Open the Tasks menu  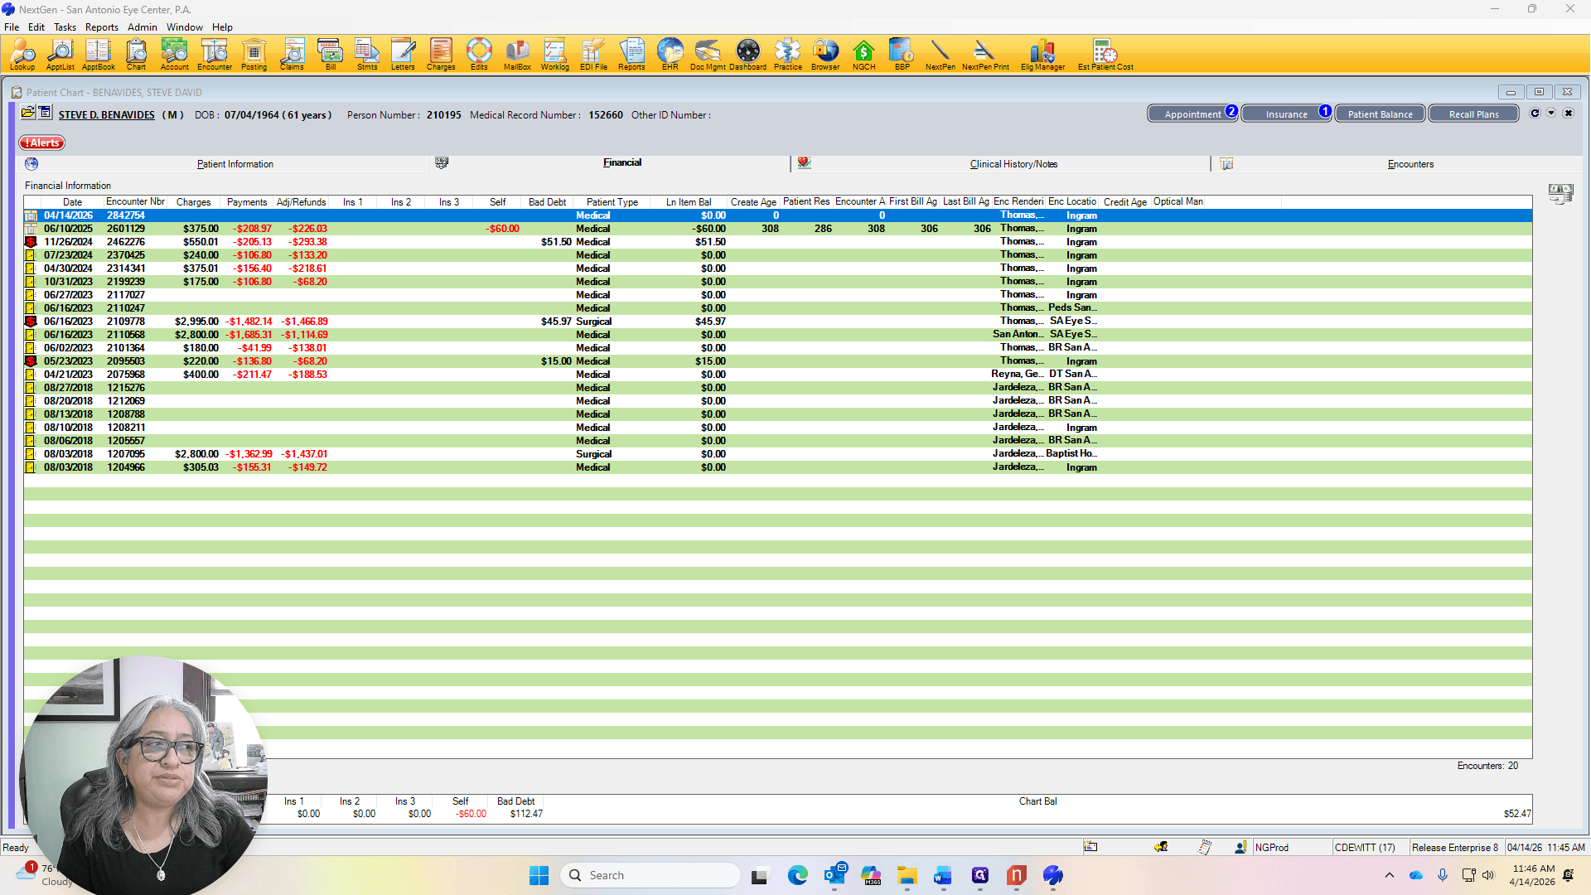(65, 27)
